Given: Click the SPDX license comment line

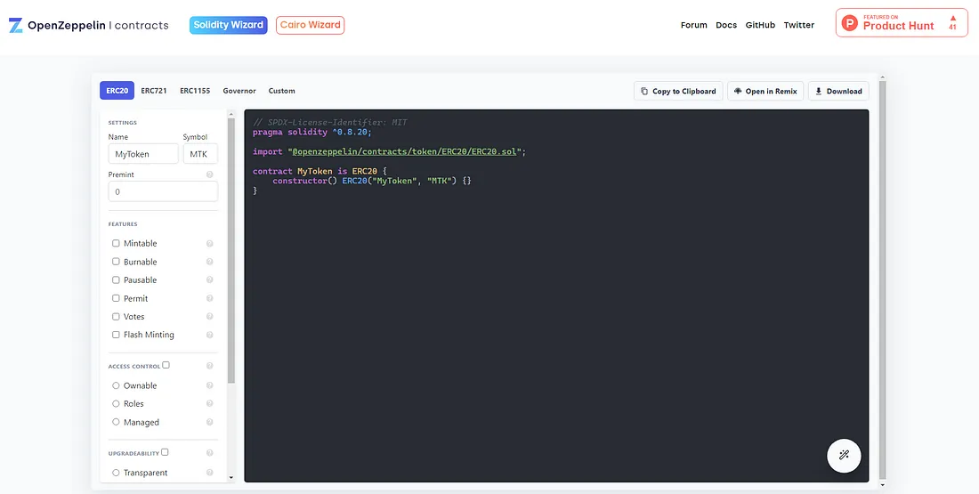Looking at the screenshot, I should [x=329, y=123].
